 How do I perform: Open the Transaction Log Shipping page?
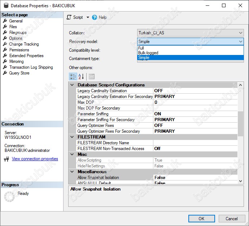31,67
